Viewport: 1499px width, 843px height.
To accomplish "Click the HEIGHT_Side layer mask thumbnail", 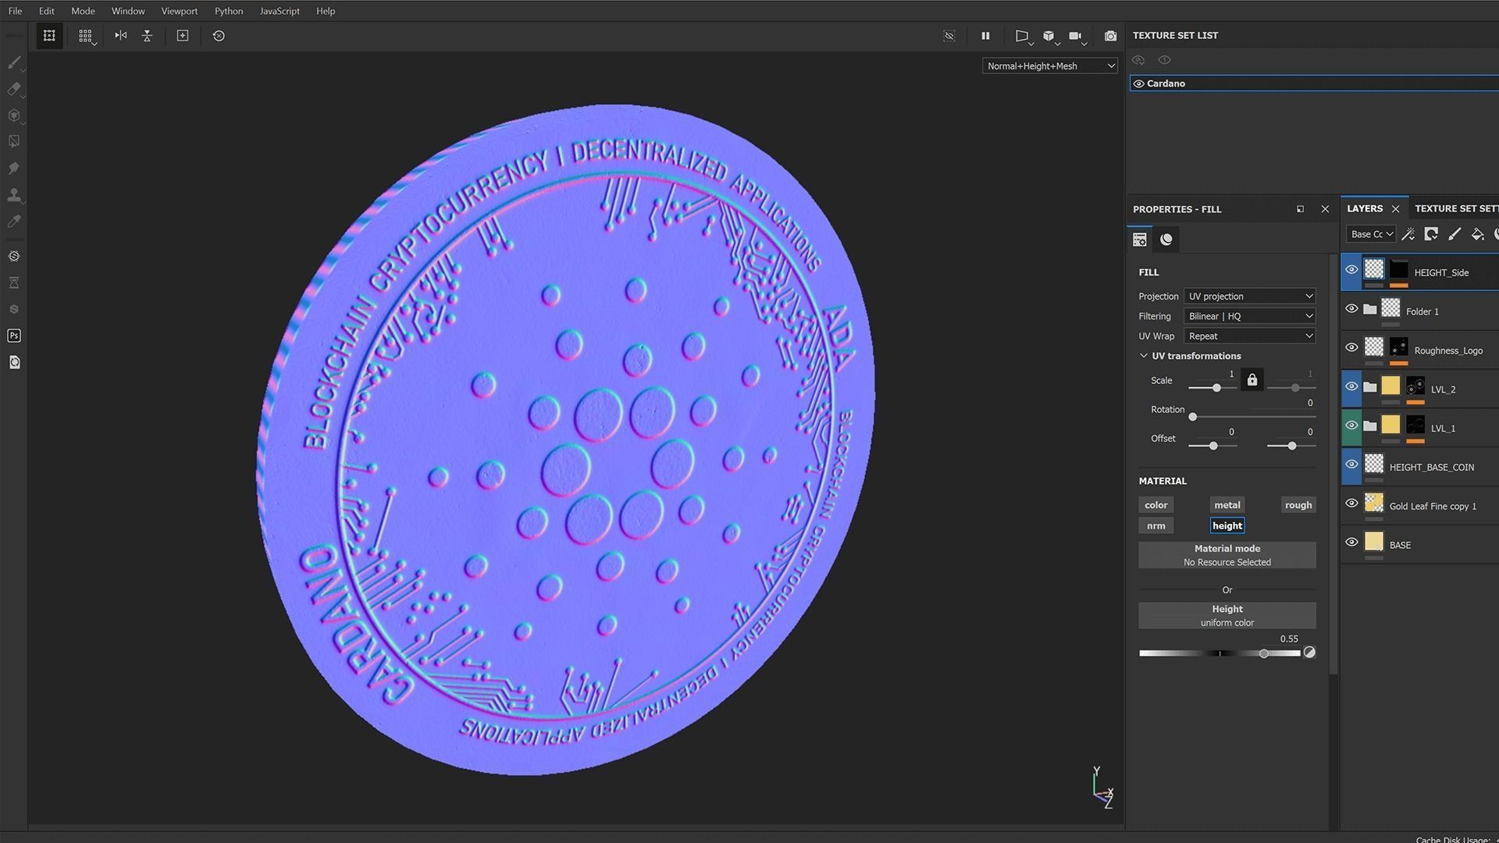I will click(x=1399, y=270).
